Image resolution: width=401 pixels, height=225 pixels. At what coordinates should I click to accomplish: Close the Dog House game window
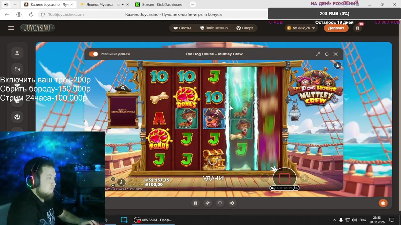tap(336, 54)
